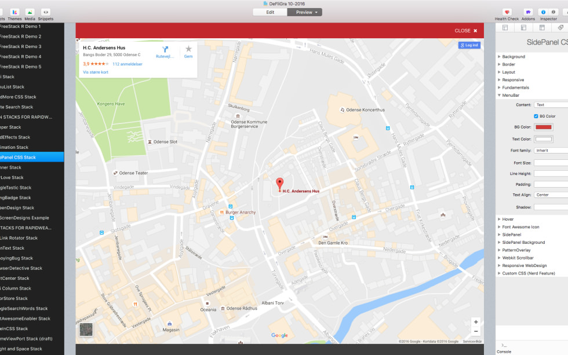The image size is (568, 355).
Task: Click the Rutevejledning directions icon
Action: click(165, 50)
